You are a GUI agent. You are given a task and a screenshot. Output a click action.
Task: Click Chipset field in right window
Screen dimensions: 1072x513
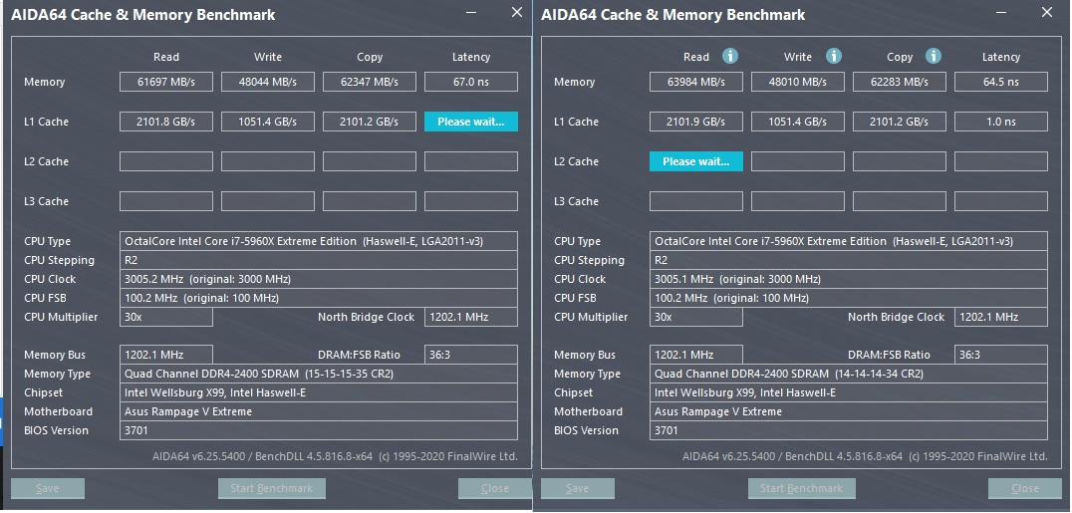pos(849,392)
